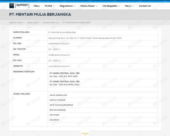Select the NO. TELPON label
The image size is (170, 136).
tap(20, 49)
